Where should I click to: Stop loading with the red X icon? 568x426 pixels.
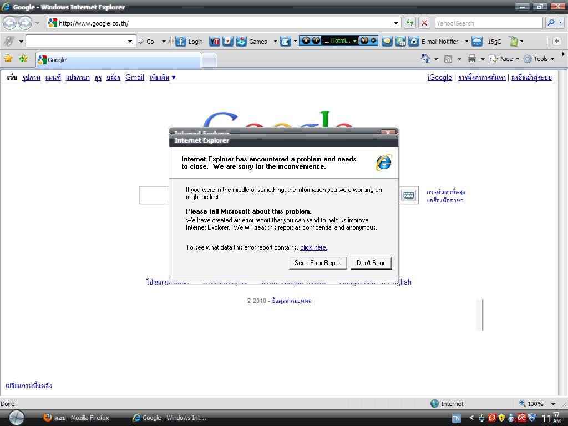click(424, 23)
